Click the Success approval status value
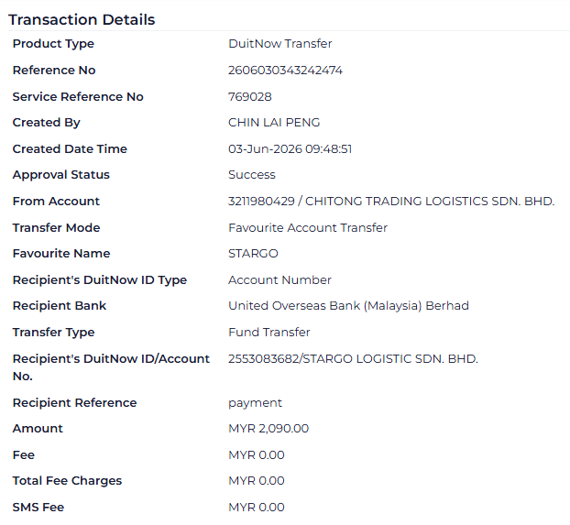The width and height of the screenshot is (570, 525). [x=252, y=175]
